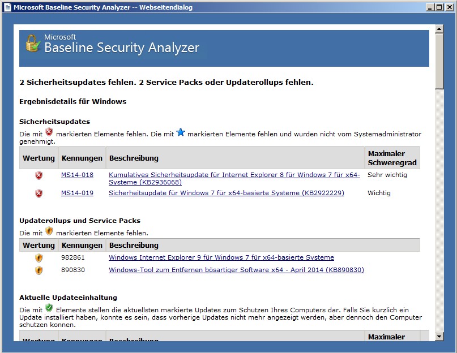The width and height of the screenshot is (457, 353).
Task: Open the MS14-018 bulletin link
Action: coord(77,175)
